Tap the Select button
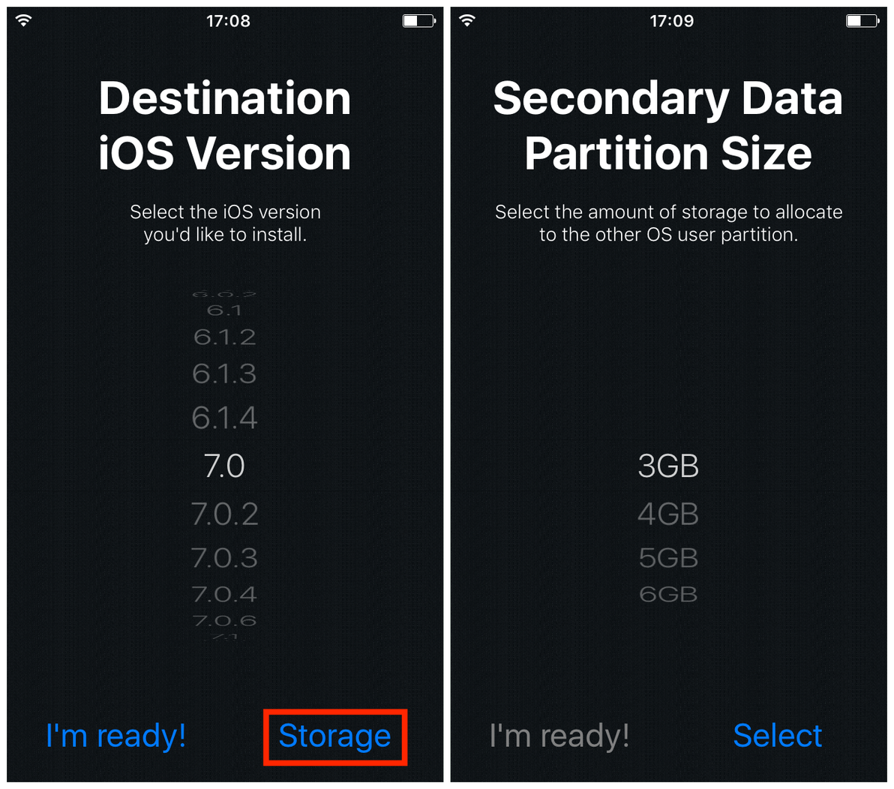894x789 pixels. tap(778, 736)
